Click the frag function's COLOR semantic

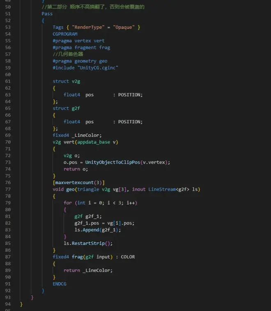[x=128, y=257]
